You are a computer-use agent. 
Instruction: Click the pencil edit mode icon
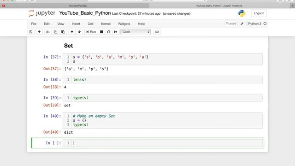click(242, 24)
